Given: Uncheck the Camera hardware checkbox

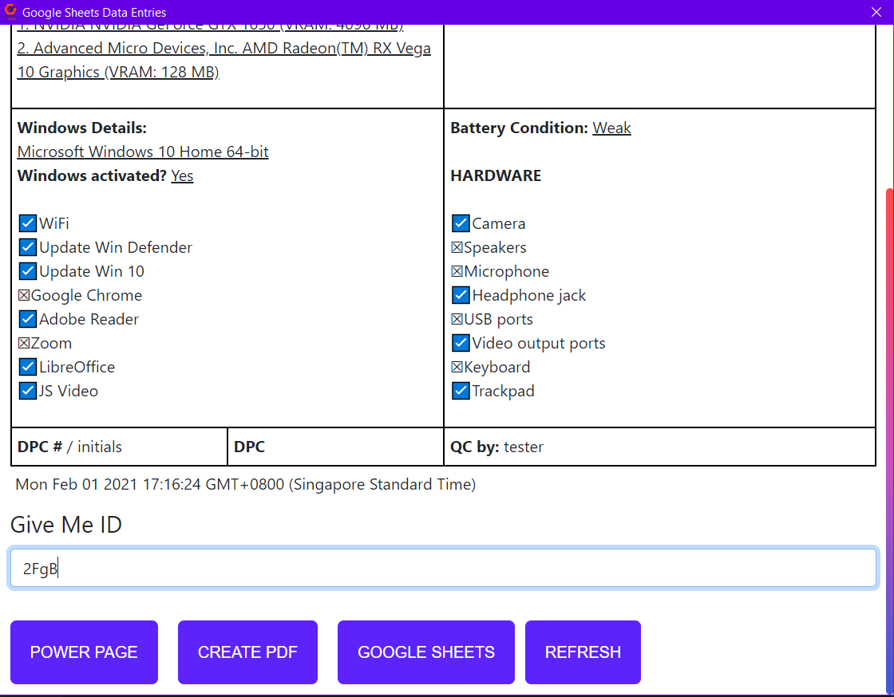Looking at the screenshot, I should 461,223.
